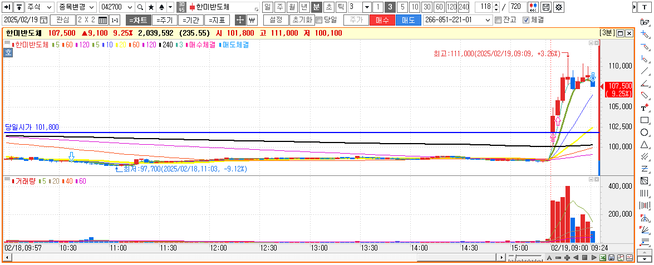Enable the 잔고 checkbox
The image size is (654, 265).
[497, 20]
